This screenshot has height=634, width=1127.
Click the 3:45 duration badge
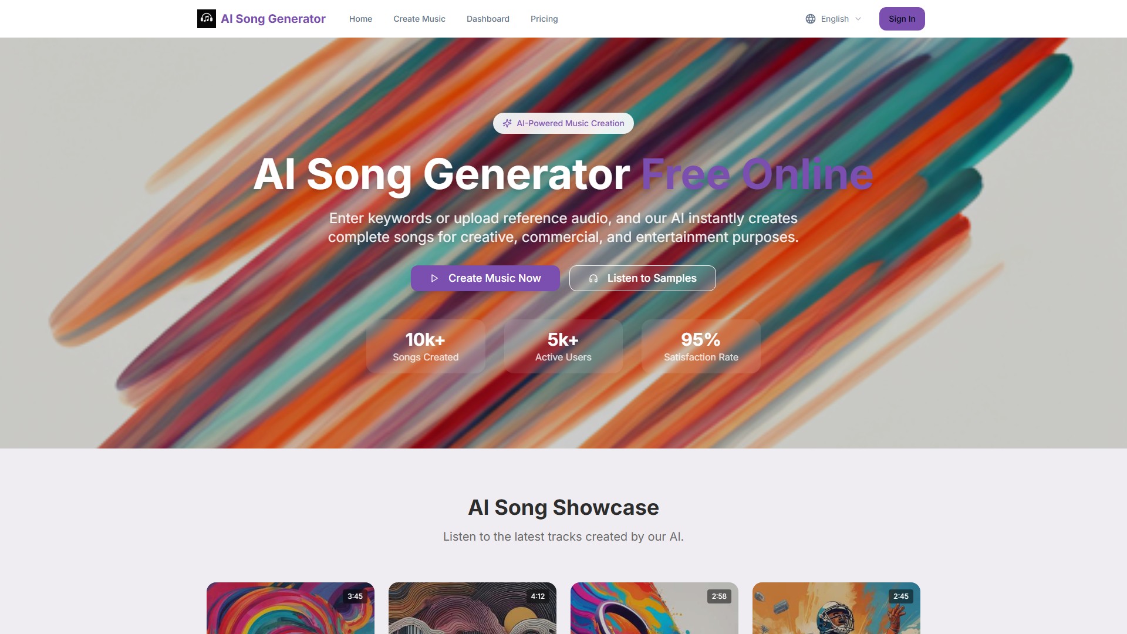[355, 596]
